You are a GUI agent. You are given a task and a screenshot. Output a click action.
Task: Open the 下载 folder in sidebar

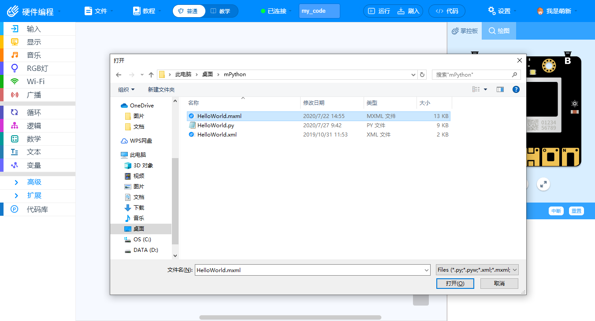click(134, 208)
